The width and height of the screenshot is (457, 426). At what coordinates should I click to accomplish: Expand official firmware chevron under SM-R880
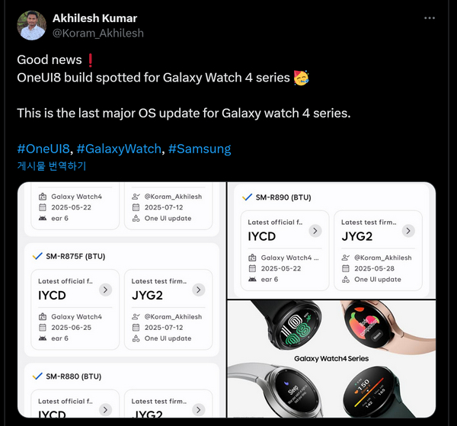(105, 410)
